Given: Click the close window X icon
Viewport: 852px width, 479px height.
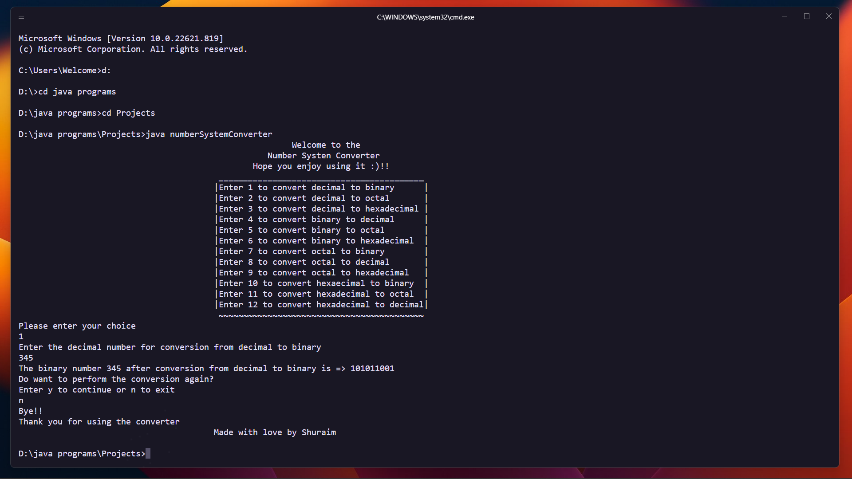Looking at the screenshot, I should pos(829,16).
